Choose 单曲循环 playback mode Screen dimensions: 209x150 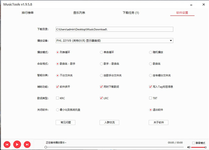coord(101,52)
